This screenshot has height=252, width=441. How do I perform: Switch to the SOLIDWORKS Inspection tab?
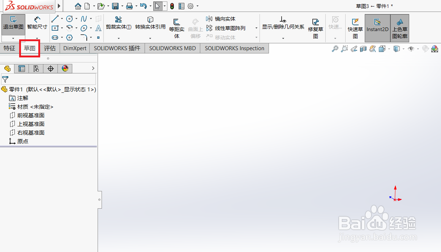235,48
